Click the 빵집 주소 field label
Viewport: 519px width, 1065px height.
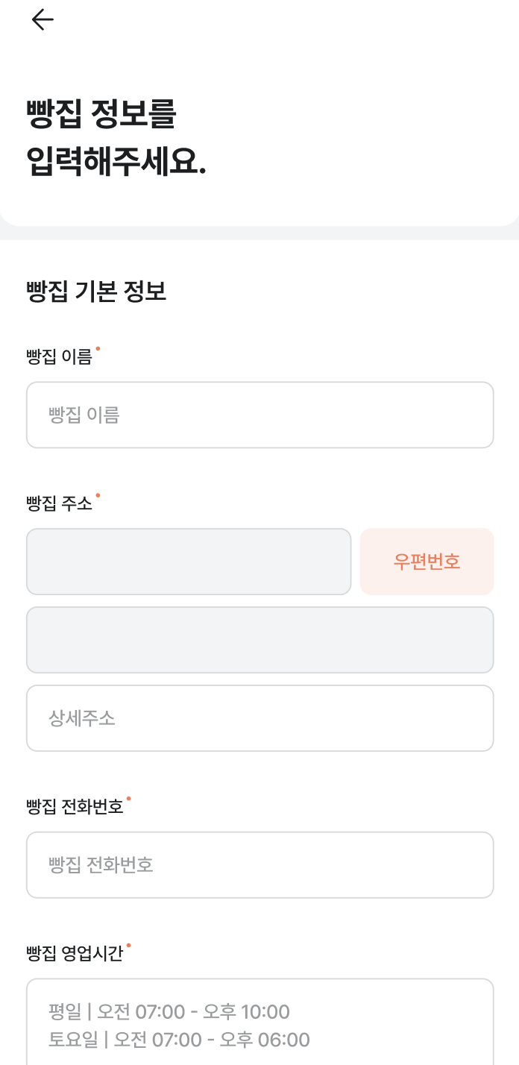[x=59, y=504]
